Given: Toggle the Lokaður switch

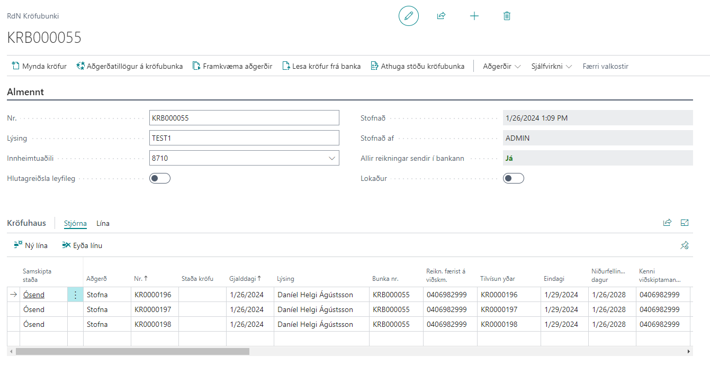Looking at the screenshot, I should point(513,178).
